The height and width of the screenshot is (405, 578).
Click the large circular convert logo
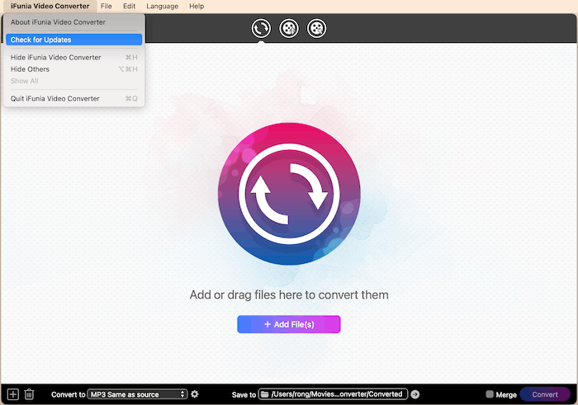(289, 194)
